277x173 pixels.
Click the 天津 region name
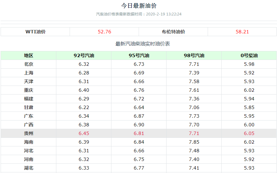[28, 82]
